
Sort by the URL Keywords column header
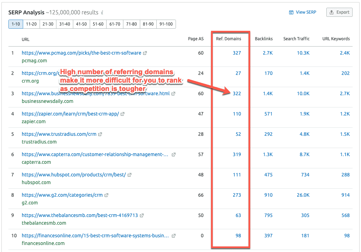[x=336, y=39]
